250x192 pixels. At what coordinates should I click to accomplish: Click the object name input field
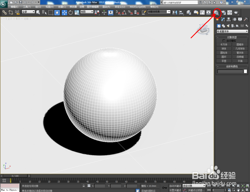(x=229, y=71)
